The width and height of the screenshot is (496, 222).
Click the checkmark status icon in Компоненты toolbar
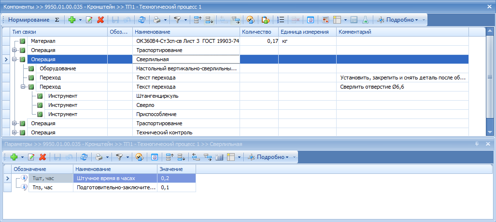251,20
